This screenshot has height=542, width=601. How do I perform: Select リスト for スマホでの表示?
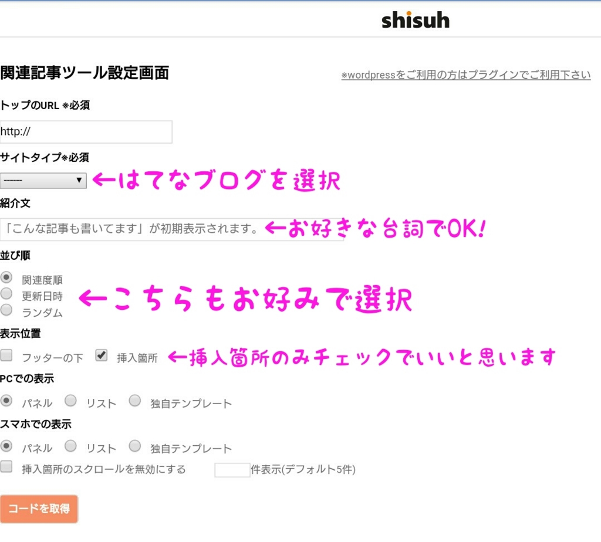tap(70, 446)
